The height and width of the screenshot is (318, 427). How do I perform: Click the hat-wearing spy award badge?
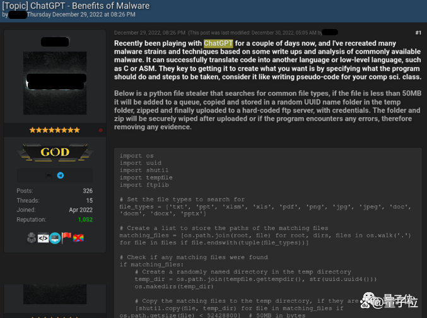click(32, 238)
